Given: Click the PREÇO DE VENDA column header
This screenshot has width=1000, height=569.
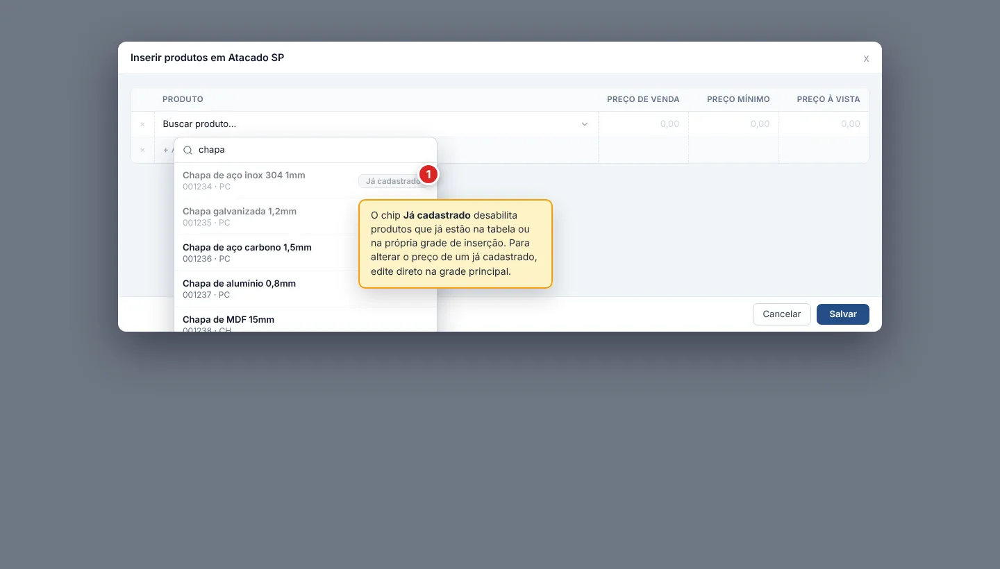Looking at the screenshot, I should point(643,99).
